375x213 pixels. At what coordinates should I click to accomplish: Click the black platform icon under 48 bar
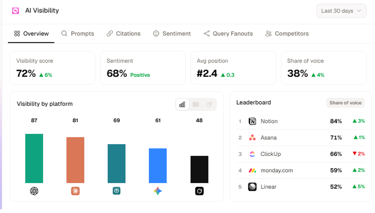pyautogui.click(x=199, y=191)
